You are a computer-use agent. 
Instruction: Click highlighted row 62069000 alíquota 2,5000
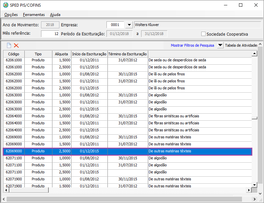(x=127, y=151)
